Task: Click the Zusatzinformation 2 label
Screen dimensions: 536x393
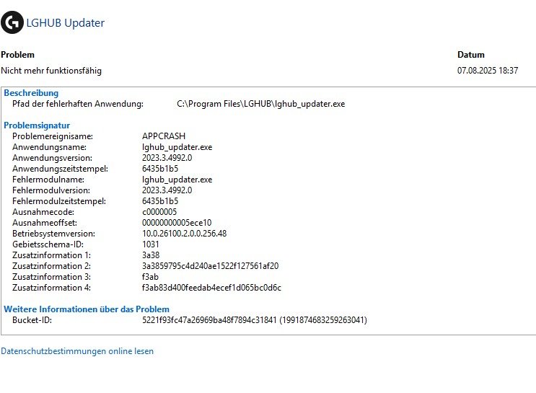Action: point(52,266)
